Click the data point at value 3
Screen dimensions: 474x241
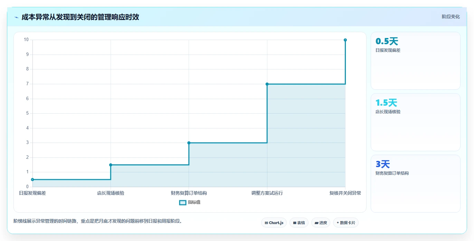[189, 143]
